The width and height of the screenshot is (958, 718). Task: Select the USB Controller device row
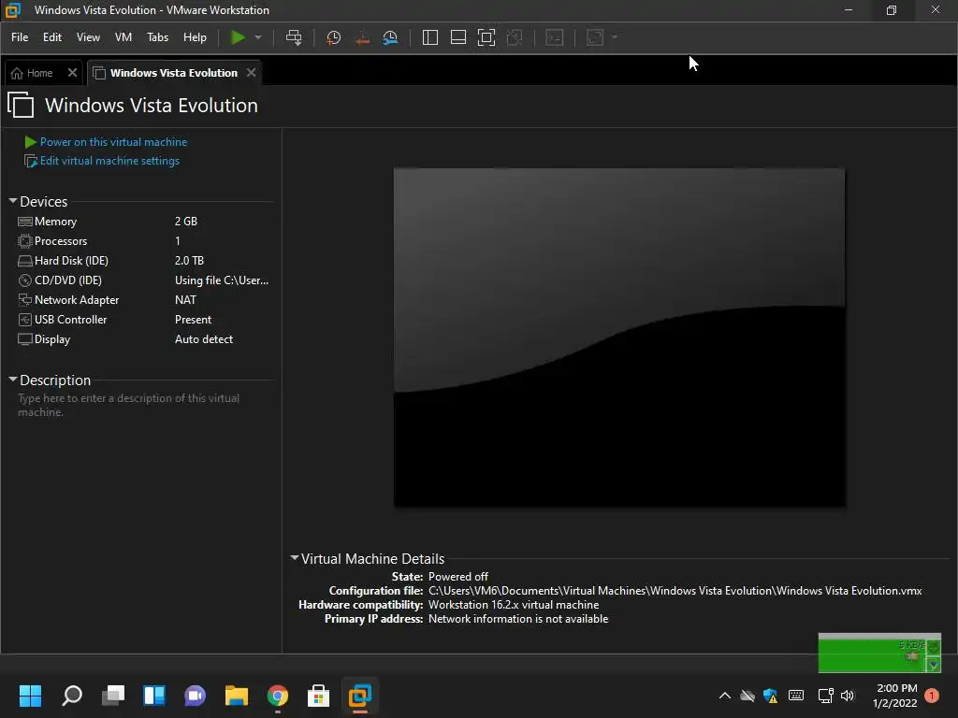(143, 320)
